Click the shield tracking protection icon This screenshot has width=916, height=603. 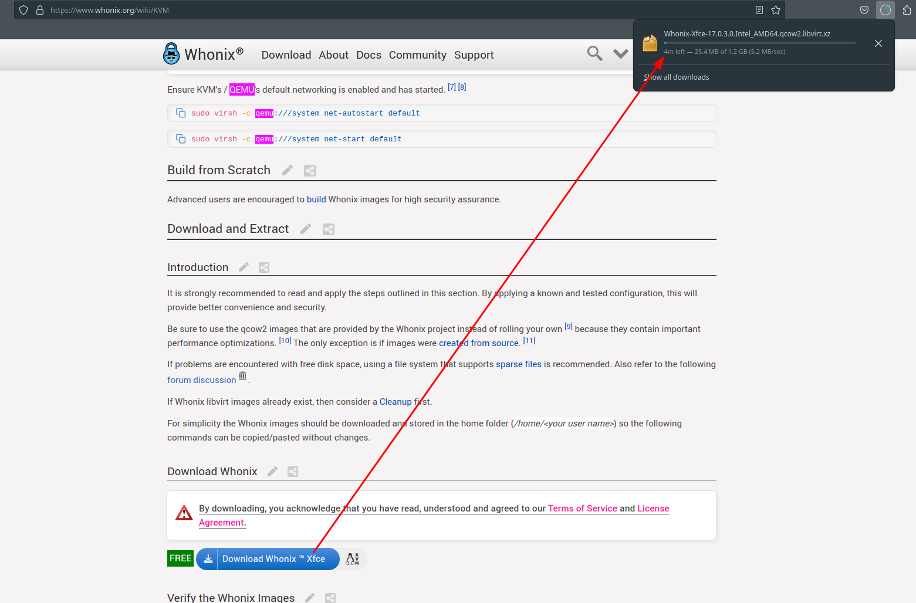point(23,10)
